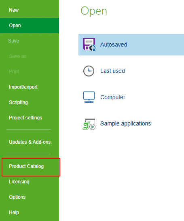Image resolution: width=184 pixels, height=221 pixels.
Task: Click the Autosaved floppy disk icon
Action: pyautogui.click(x=89, y=45)
